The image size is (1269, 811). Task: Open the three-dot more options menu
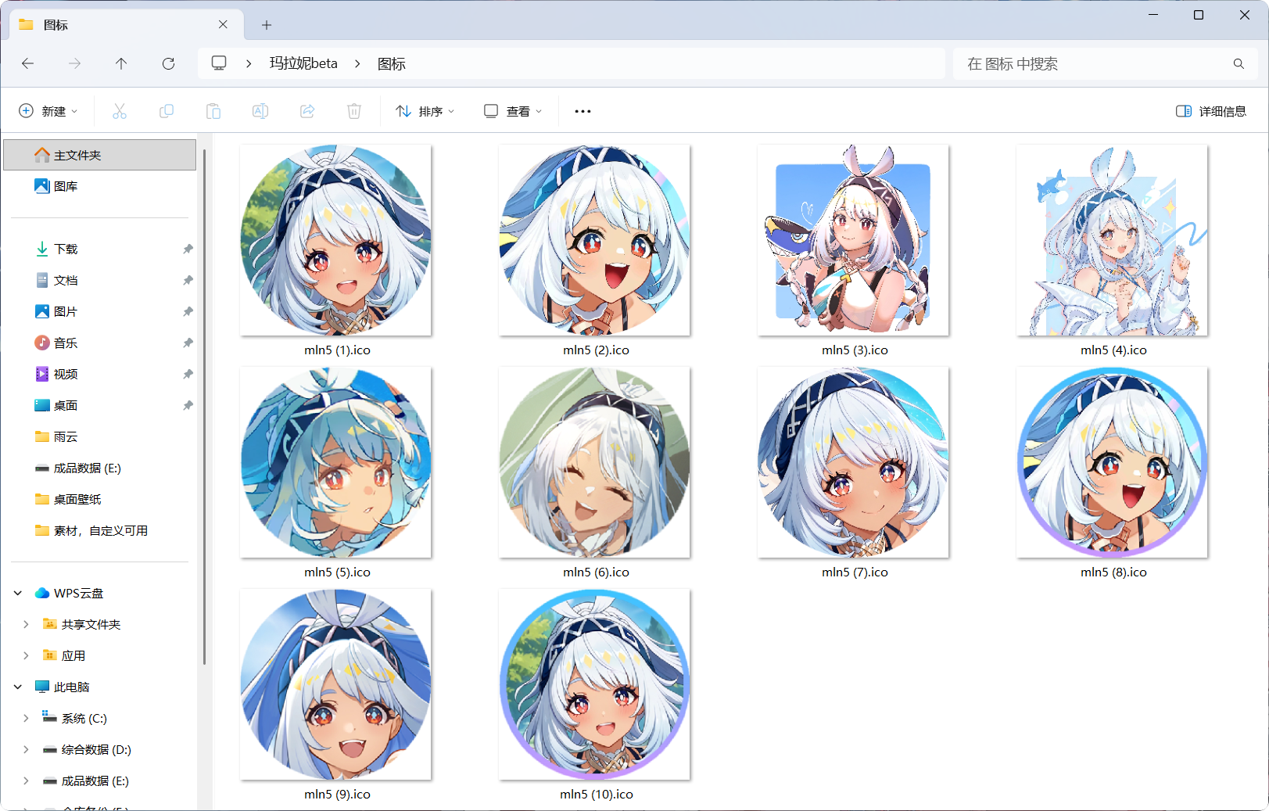583,111
